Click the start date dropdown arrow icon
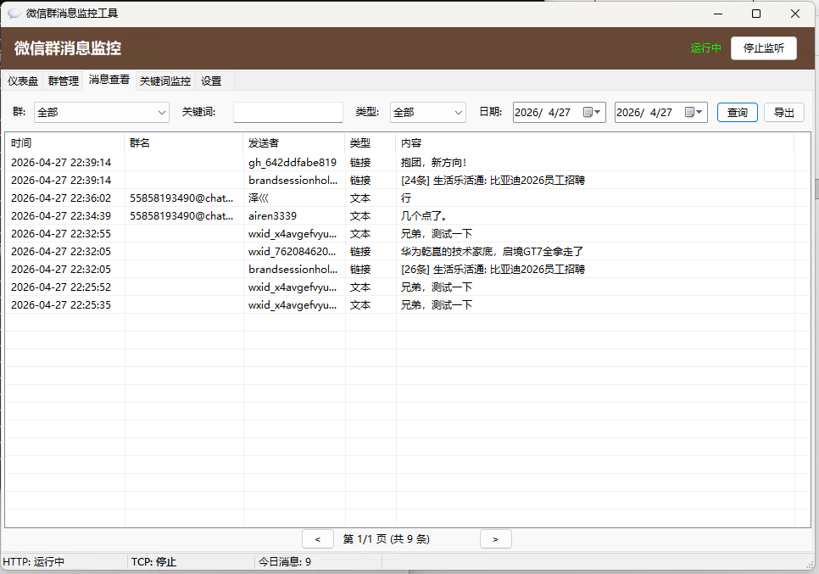Image resolution: width=819 pixels, height=574 pixels. pyautogui.click(x=598, y=112)
